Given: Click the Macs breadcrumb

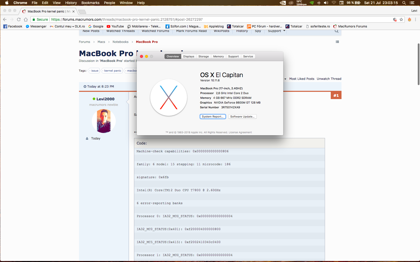Looking at the screenshot, I should pyautogui.click(x=101, y=42).
